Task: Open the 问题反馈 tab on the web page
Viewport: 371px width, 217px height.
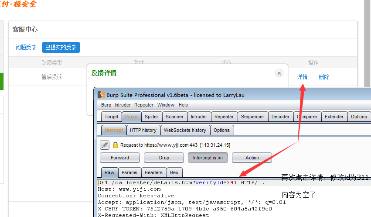Action: click(26, 48)
